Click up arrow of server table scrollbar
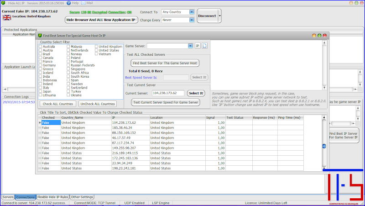The height and width of the screenshot is (206, 365). [x=324, y=117]
